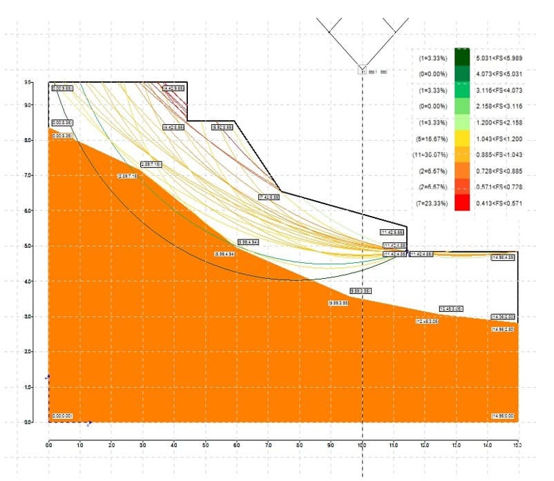
Task: Pick the orange 0.728<FS<0.885 legend swatch
Action: pyautogui.click(x=462, y=171)
